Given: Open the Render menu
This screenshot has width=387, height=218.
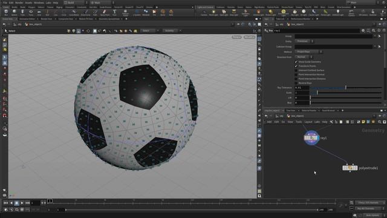Looking at the screenshot, I should 19,2.
